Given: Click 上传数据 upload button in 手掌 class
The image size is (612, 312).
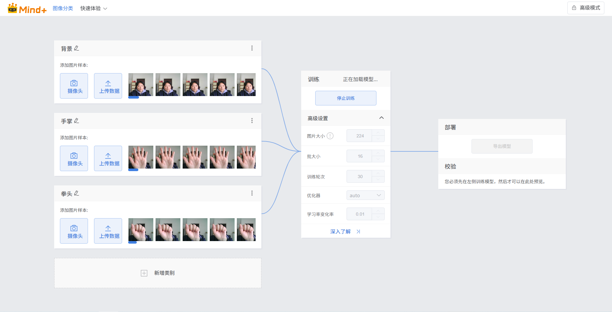Looking at the screenshot, I should 108,158.
